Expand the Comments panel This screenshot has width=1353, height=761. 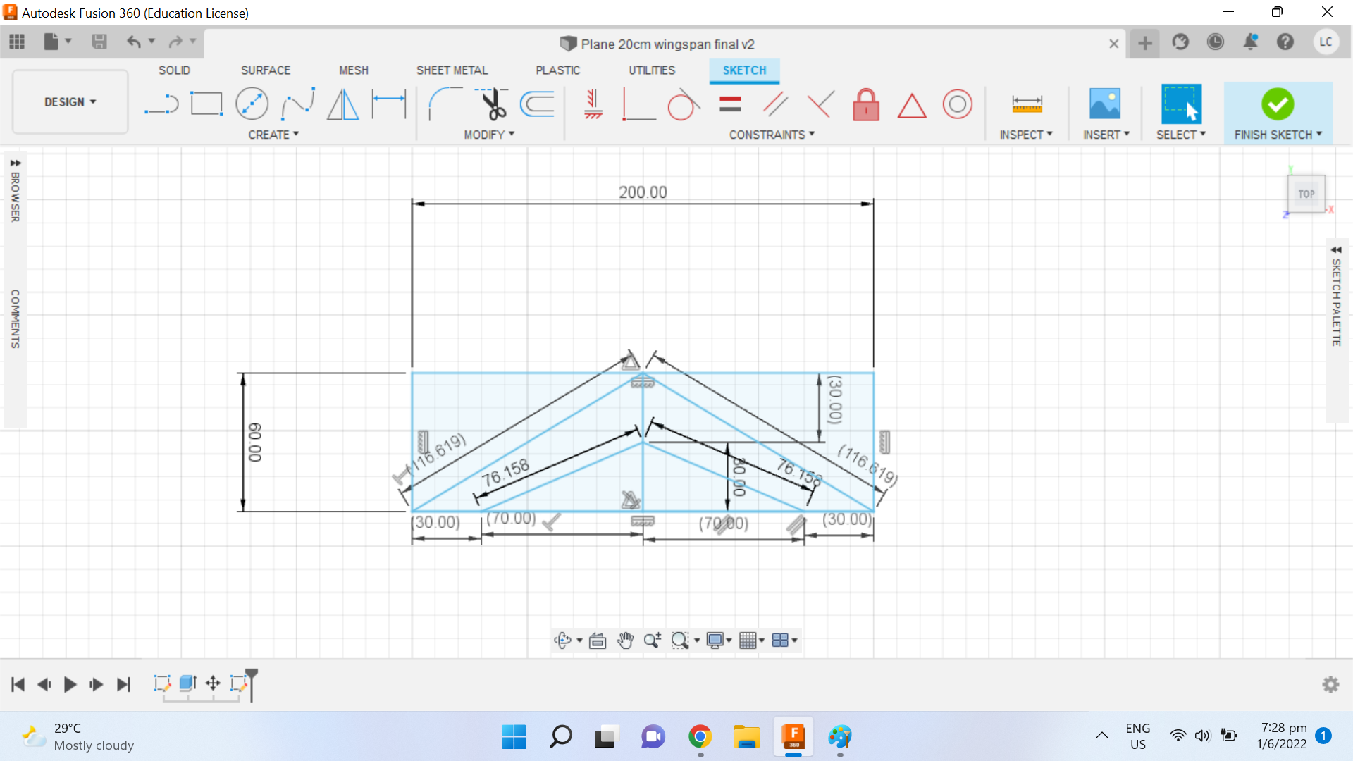(x=15, y=318)
